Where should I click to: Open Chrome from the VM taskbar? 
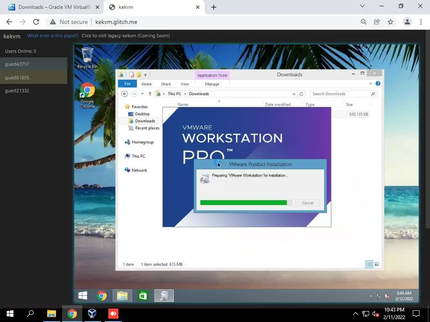(102, 296)
